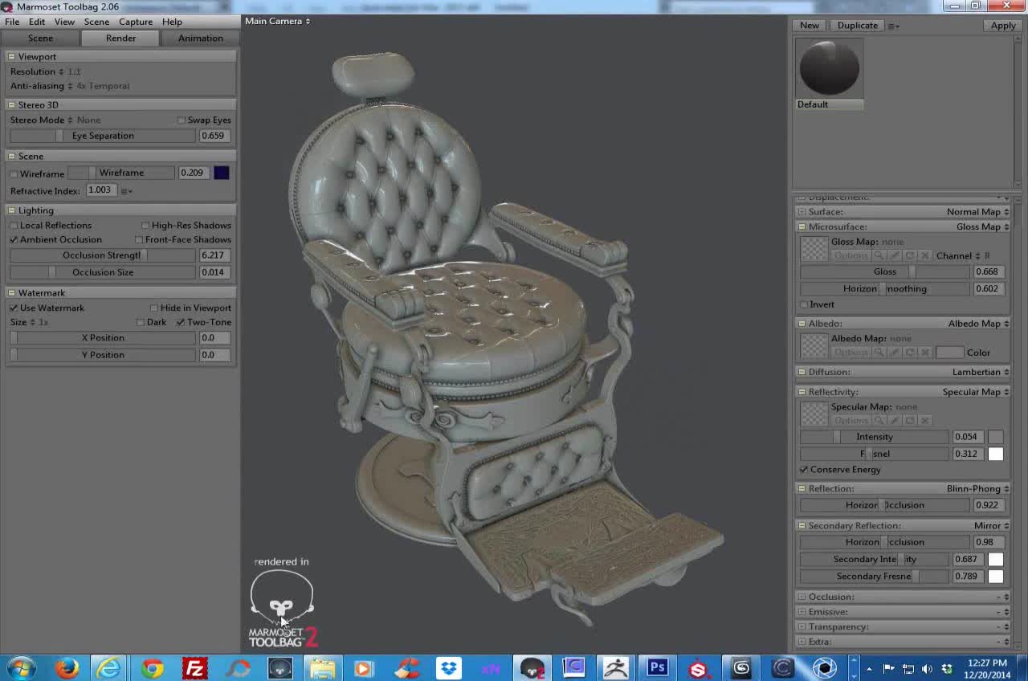Open the Main Camera selector
The width and height of the screenshot is (1028, 681).
[277, 21]
